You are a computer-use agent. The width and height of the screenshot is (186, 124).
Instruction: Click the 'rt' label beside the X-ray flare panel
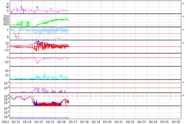tap(183, 4)
